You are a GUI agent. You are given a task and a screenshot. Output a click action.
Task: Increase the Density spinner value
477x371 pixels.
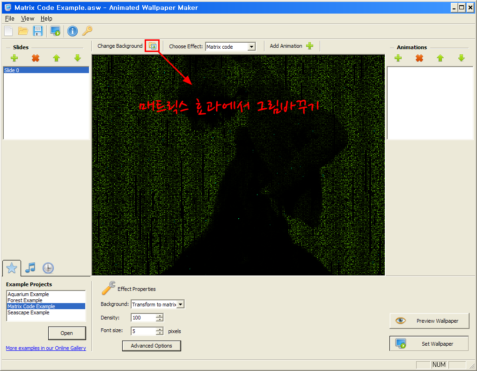tap(160, 316)
